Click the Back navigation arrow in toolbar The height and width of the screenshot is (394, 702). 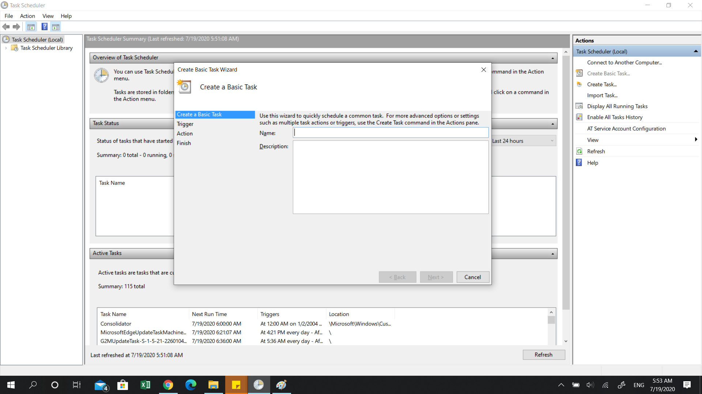pyautogui.click(x=6, y=27)
